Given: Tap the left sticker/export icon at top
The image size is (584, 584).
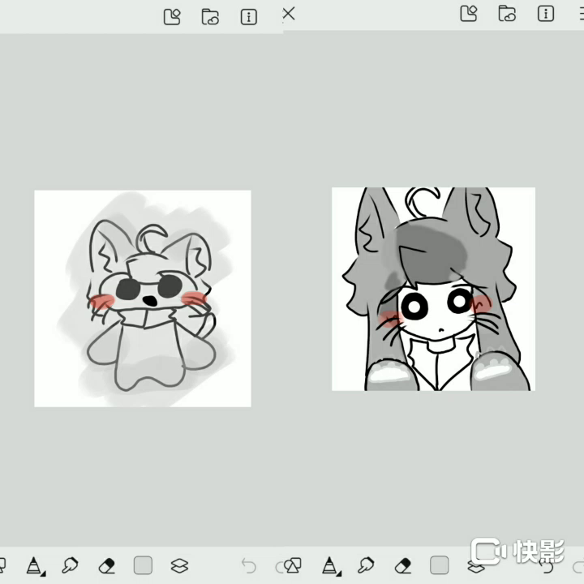Looking at the screenshot, I should (x=172, y=16).
